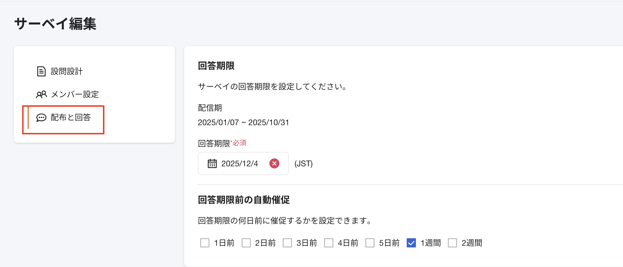Open the メンバー設定 section
The width and height of the screenshot is (623, 267).
coord(75,94)
